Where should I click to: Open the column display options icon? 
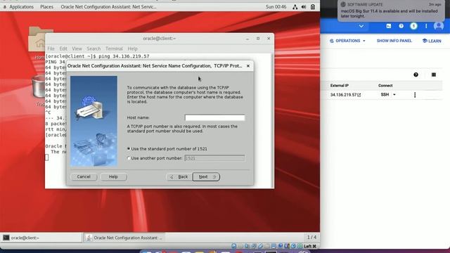(x=434, y=75)
